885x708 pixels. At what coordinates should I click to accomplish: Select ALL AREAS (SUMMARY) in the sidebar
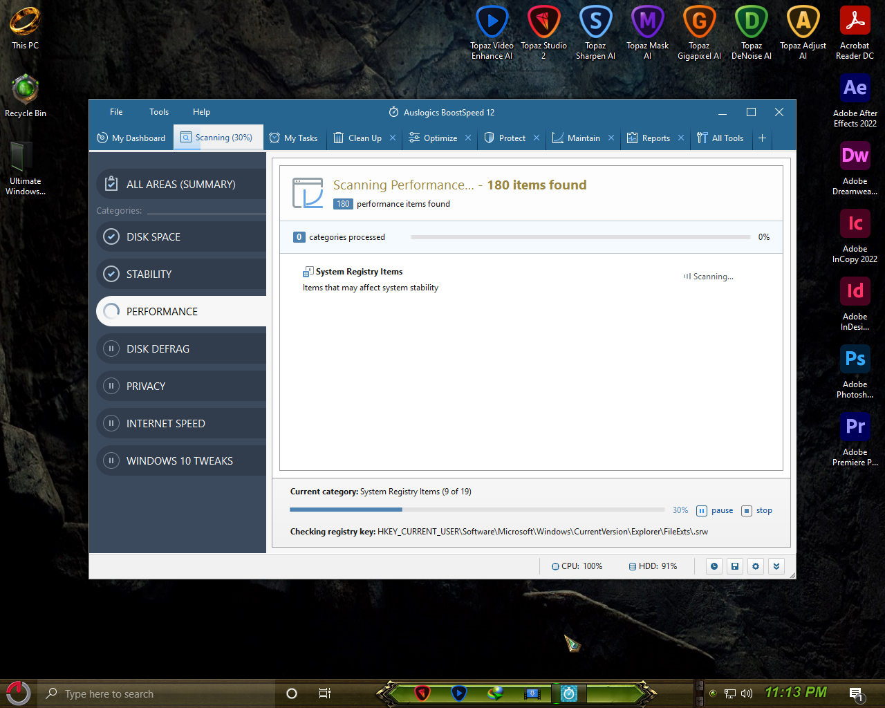[181, 184]
